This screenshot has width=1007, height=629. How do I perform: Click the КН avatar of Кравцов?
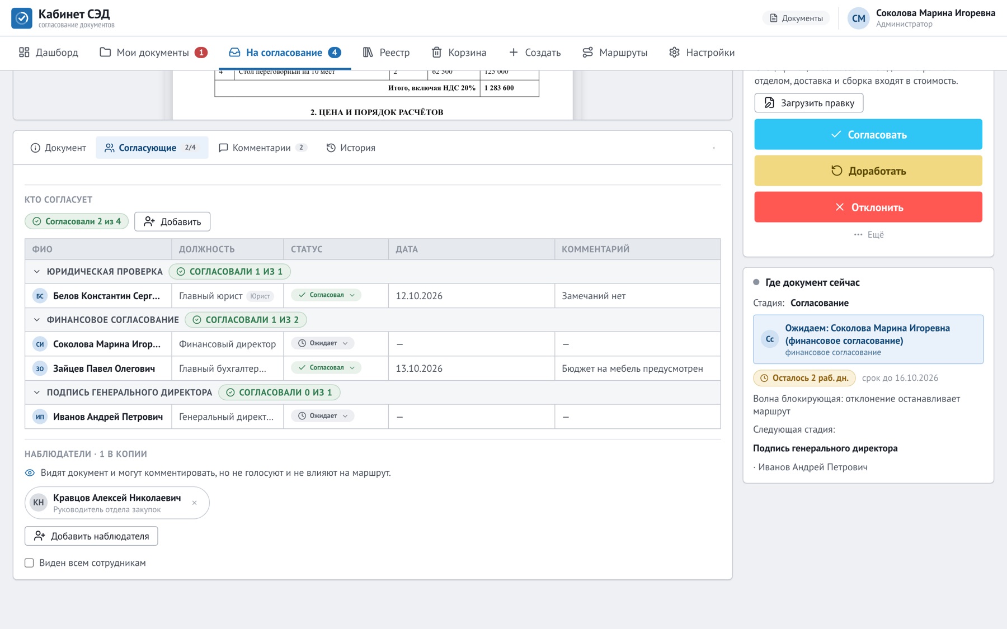click(38, 503)
